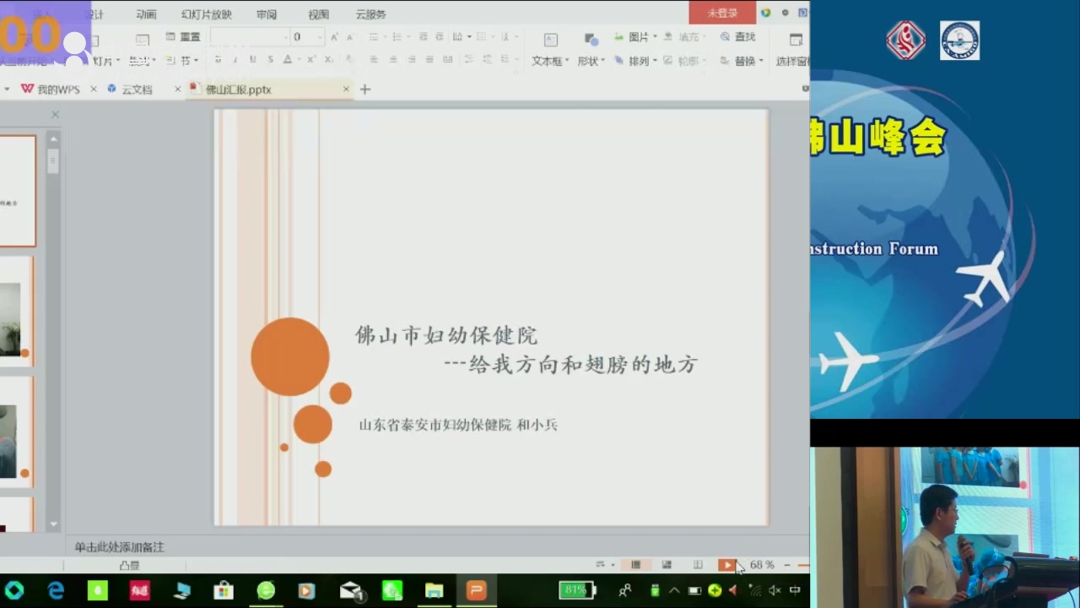This screenshot has height=608, width=1080.
Task: Switch to slide sorter view icon
Action: click(x=667, y=565)
